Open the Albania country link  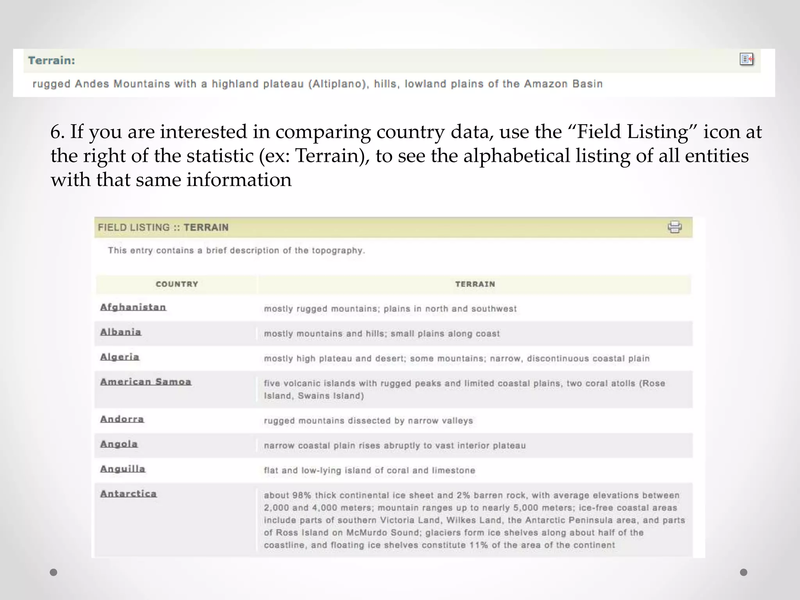tap(121, 332)
